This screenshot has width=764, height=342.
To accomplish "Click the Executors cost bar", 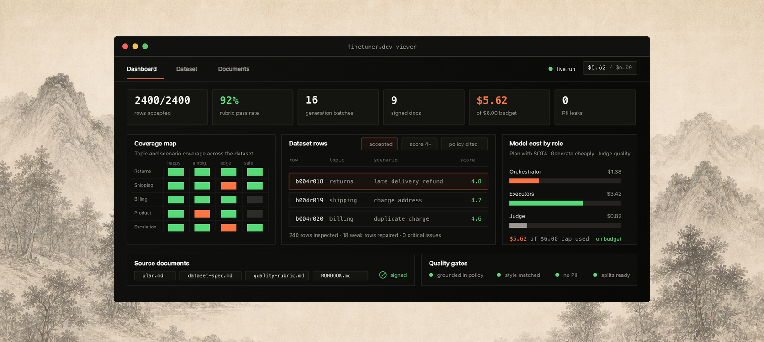I will [565, 203].
